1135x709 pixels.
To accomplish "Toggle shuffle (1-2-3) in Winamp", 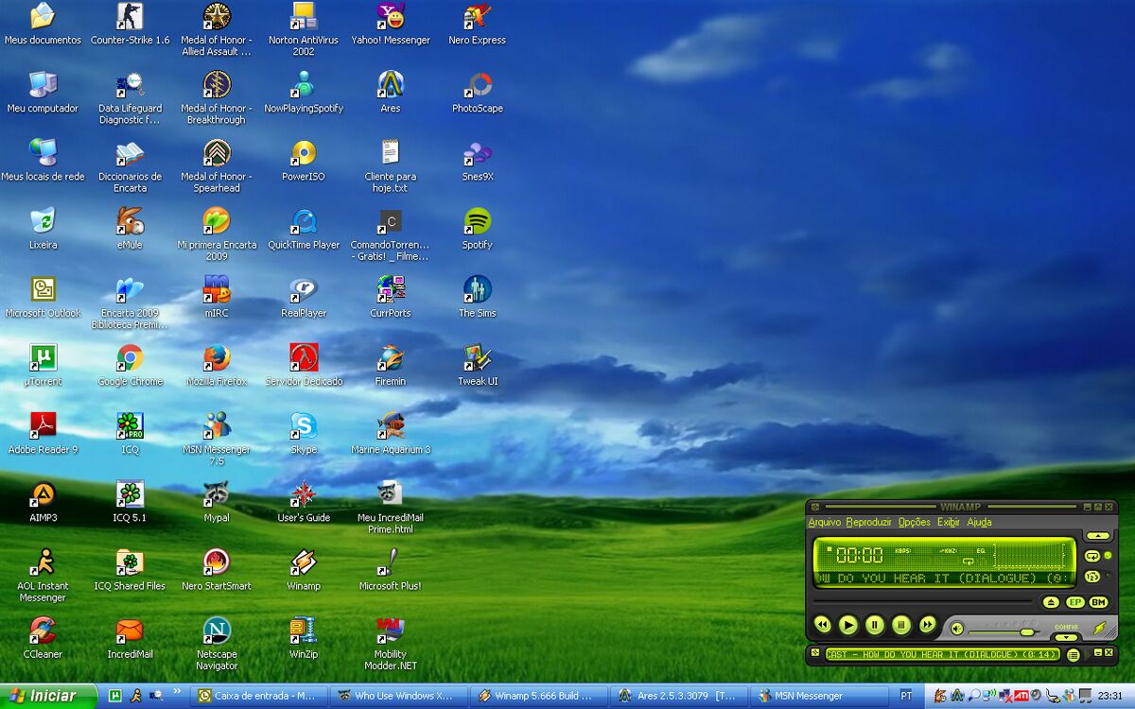I will pos(1092,577).
